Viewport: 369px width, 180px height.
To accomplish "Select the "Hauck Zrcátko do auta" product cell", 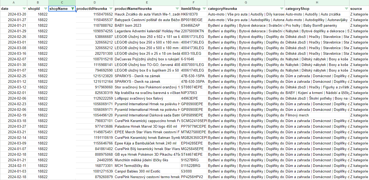I will [x=147, y=14].
